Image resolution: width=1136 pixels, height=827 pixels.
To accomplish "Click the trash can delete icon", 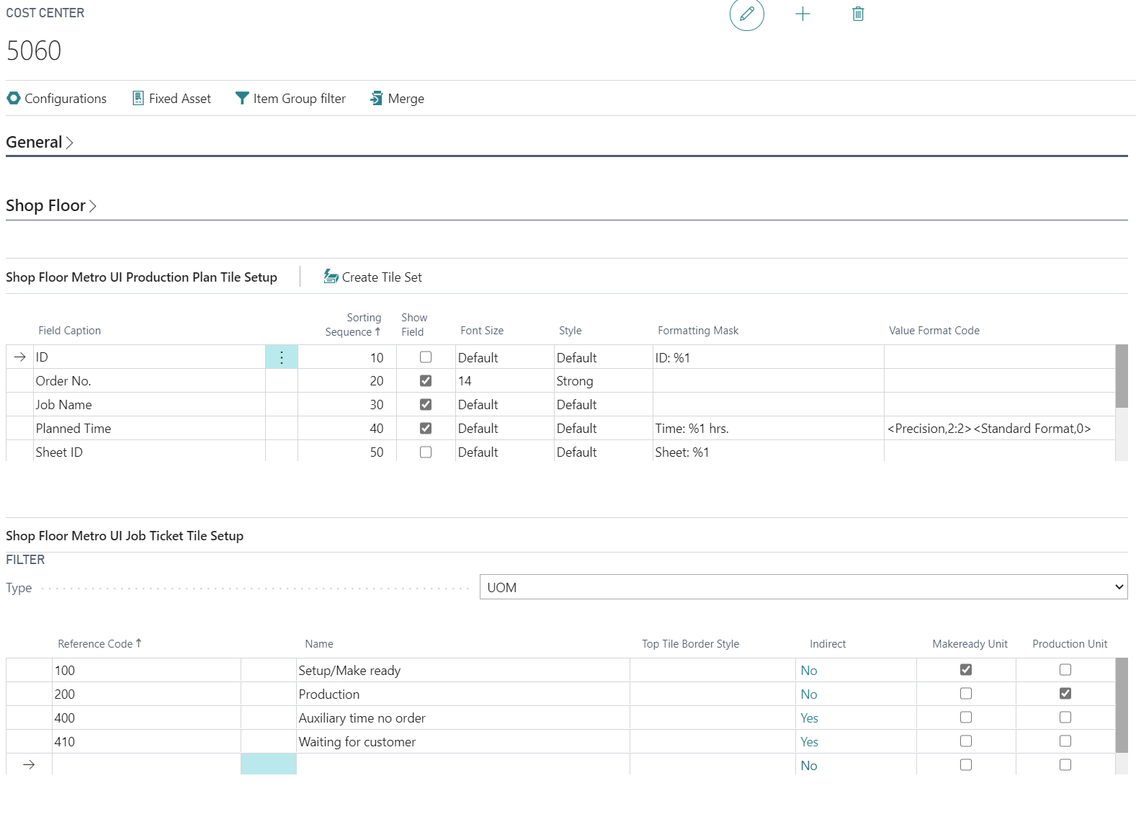I will click(x=858, y=14).
